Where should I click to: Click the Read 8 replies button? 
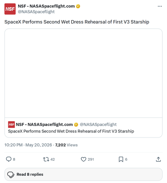point(83,174)
